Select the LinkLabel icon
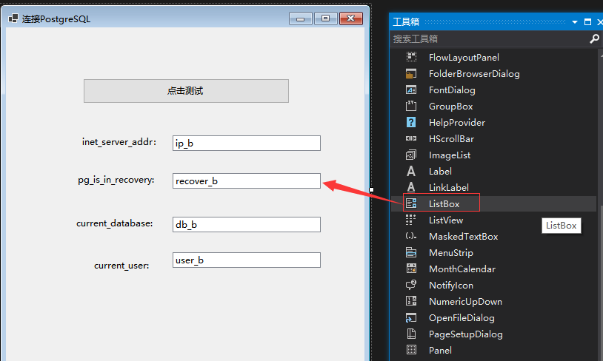This screenshot has height=361, width=603. click(x=411, y=187)
